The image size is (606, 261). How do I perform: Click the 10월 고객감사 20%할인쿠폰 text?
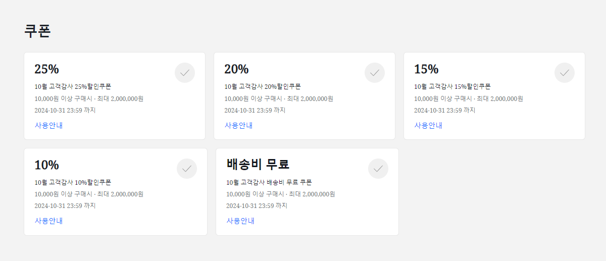263,86
